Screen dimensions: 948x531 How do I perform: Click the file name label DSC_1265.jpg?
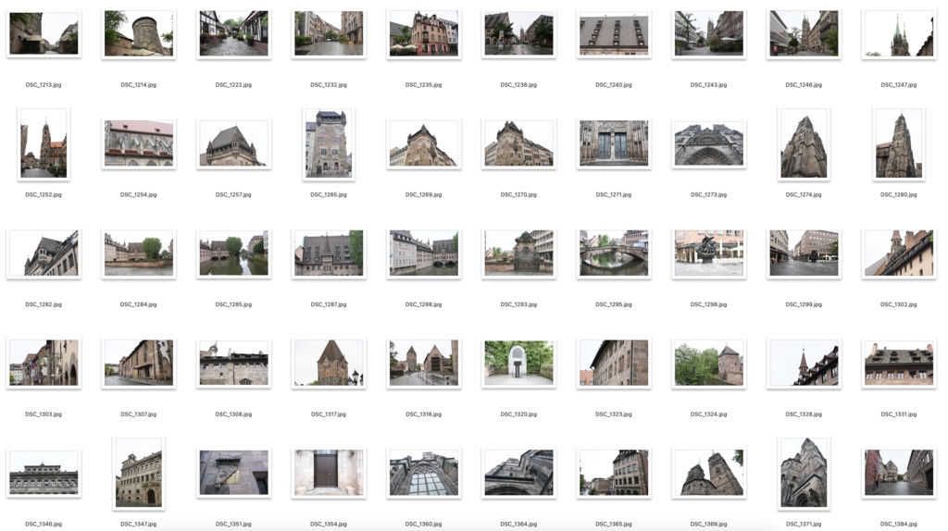click(x=329, y=195)
